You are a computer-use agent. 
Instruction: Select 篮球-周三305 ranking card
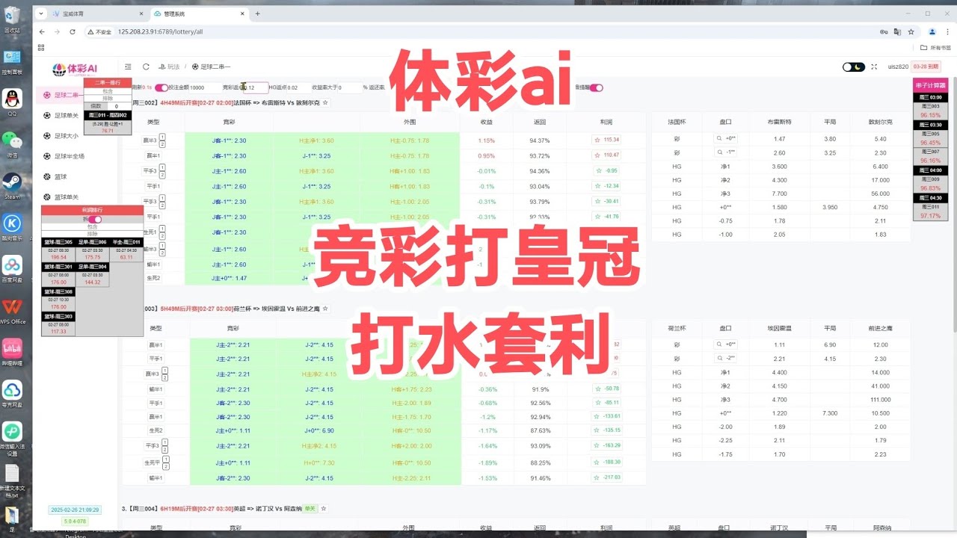coord(58,250)
